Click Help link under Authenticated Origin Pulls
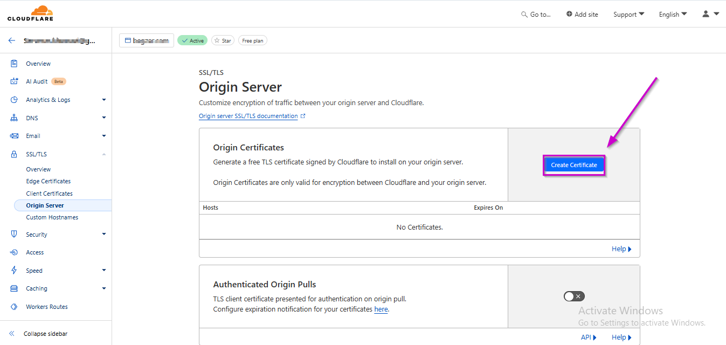The width and height of the screenshot is (726, 345). (621, 337)
